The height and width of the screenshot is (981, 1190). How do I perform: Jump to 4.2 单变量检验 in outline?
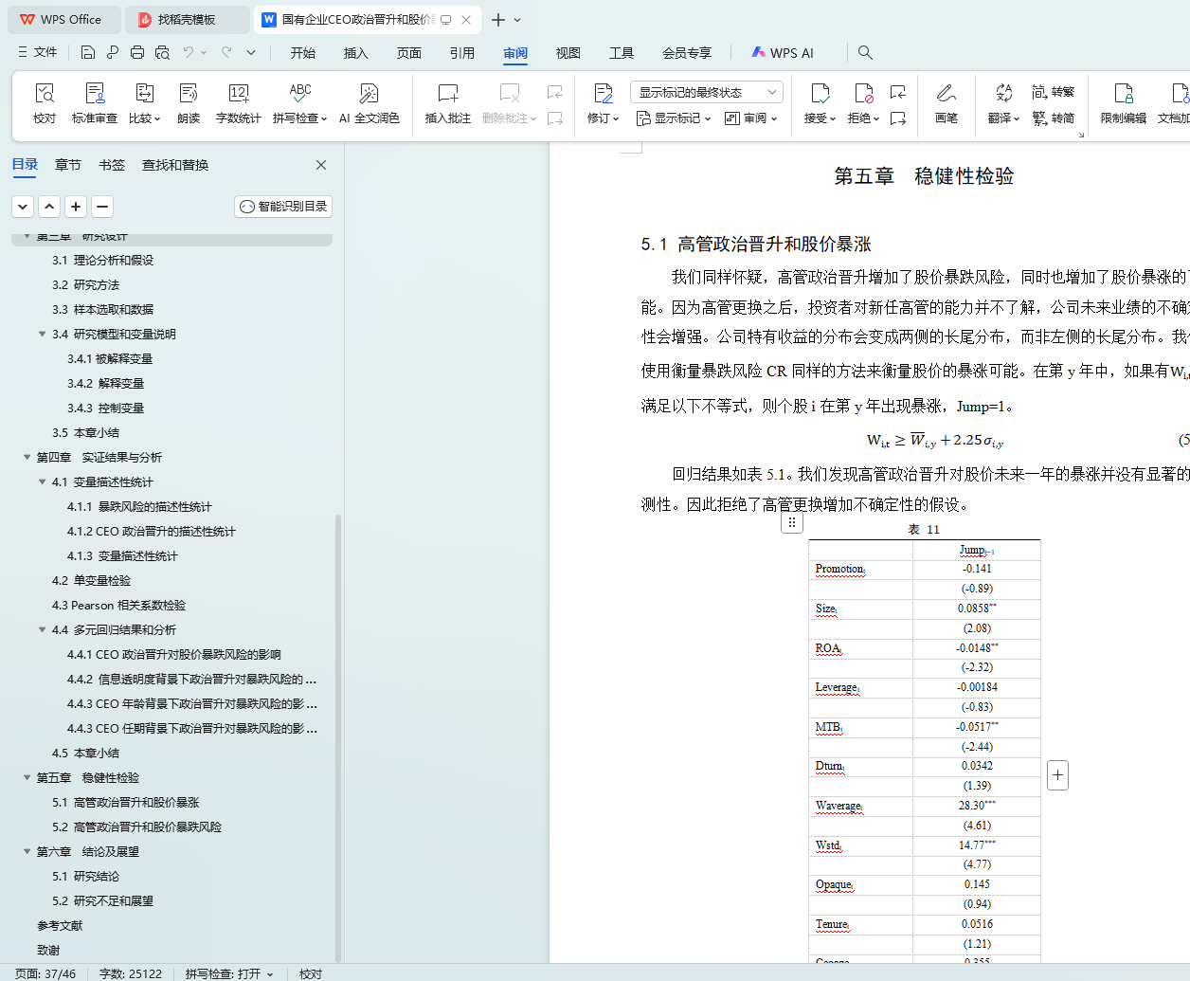tap(91, 580)
